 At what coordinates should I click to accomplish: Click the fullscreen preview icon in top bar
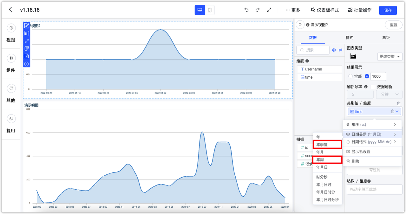tap(269, 10)
